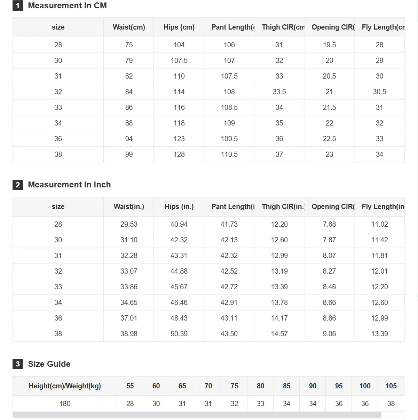Click the 55 weight column header
The width and height of the screenshot is (418, 420).
tap(130, 386)
